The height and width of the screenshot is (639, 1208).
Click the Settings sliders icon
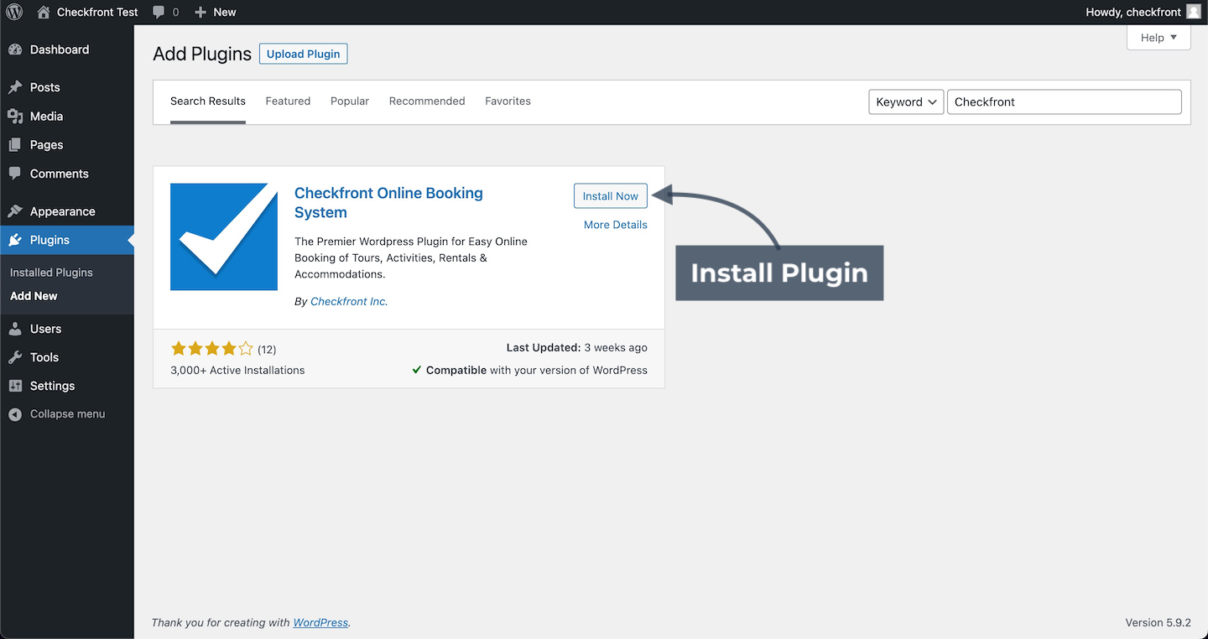(15, 386)
